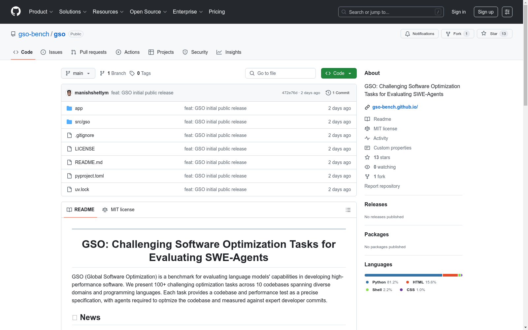Expand the Solutions menu
The width and height of the screenshot is (528, 330).
73,12
